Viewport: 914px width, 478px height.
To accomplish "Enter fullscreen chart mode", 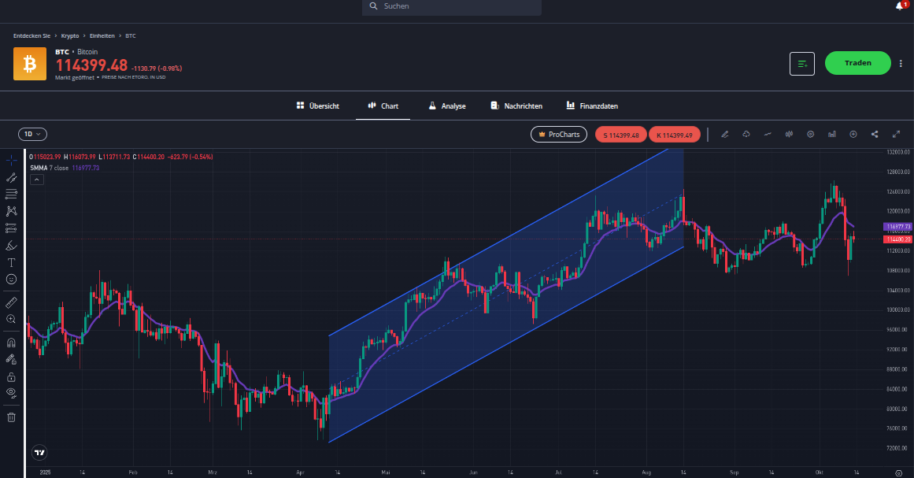I will point(896,135).
